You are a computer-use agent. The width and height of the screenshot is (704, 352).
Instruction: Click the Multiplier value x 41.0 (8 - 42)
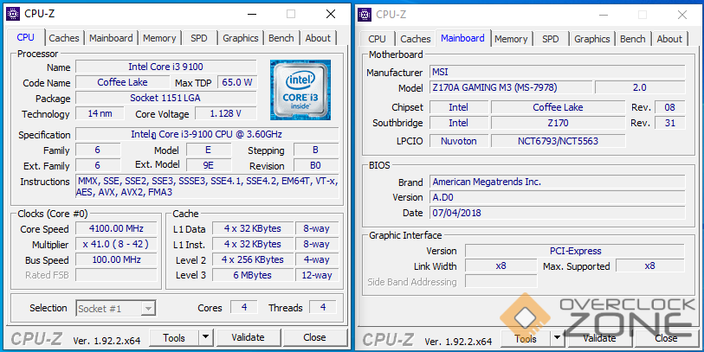click(116, 245)
